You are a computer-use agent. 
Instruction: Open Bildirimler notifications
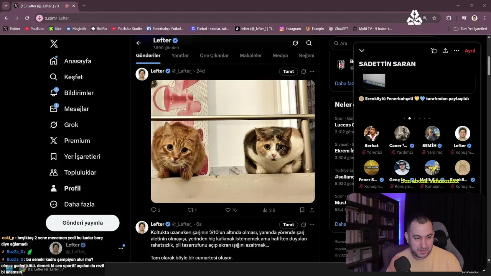coord(72,93)
